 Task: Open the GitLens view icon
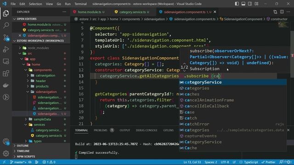click(x=6, y=97)
